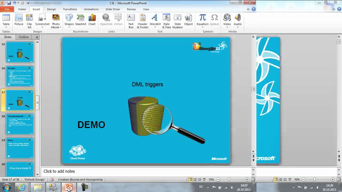Open the Undo history dropdown arrow
Viewport: 342px width, 192px height.
pyautogui.click(x=18, y=3)
